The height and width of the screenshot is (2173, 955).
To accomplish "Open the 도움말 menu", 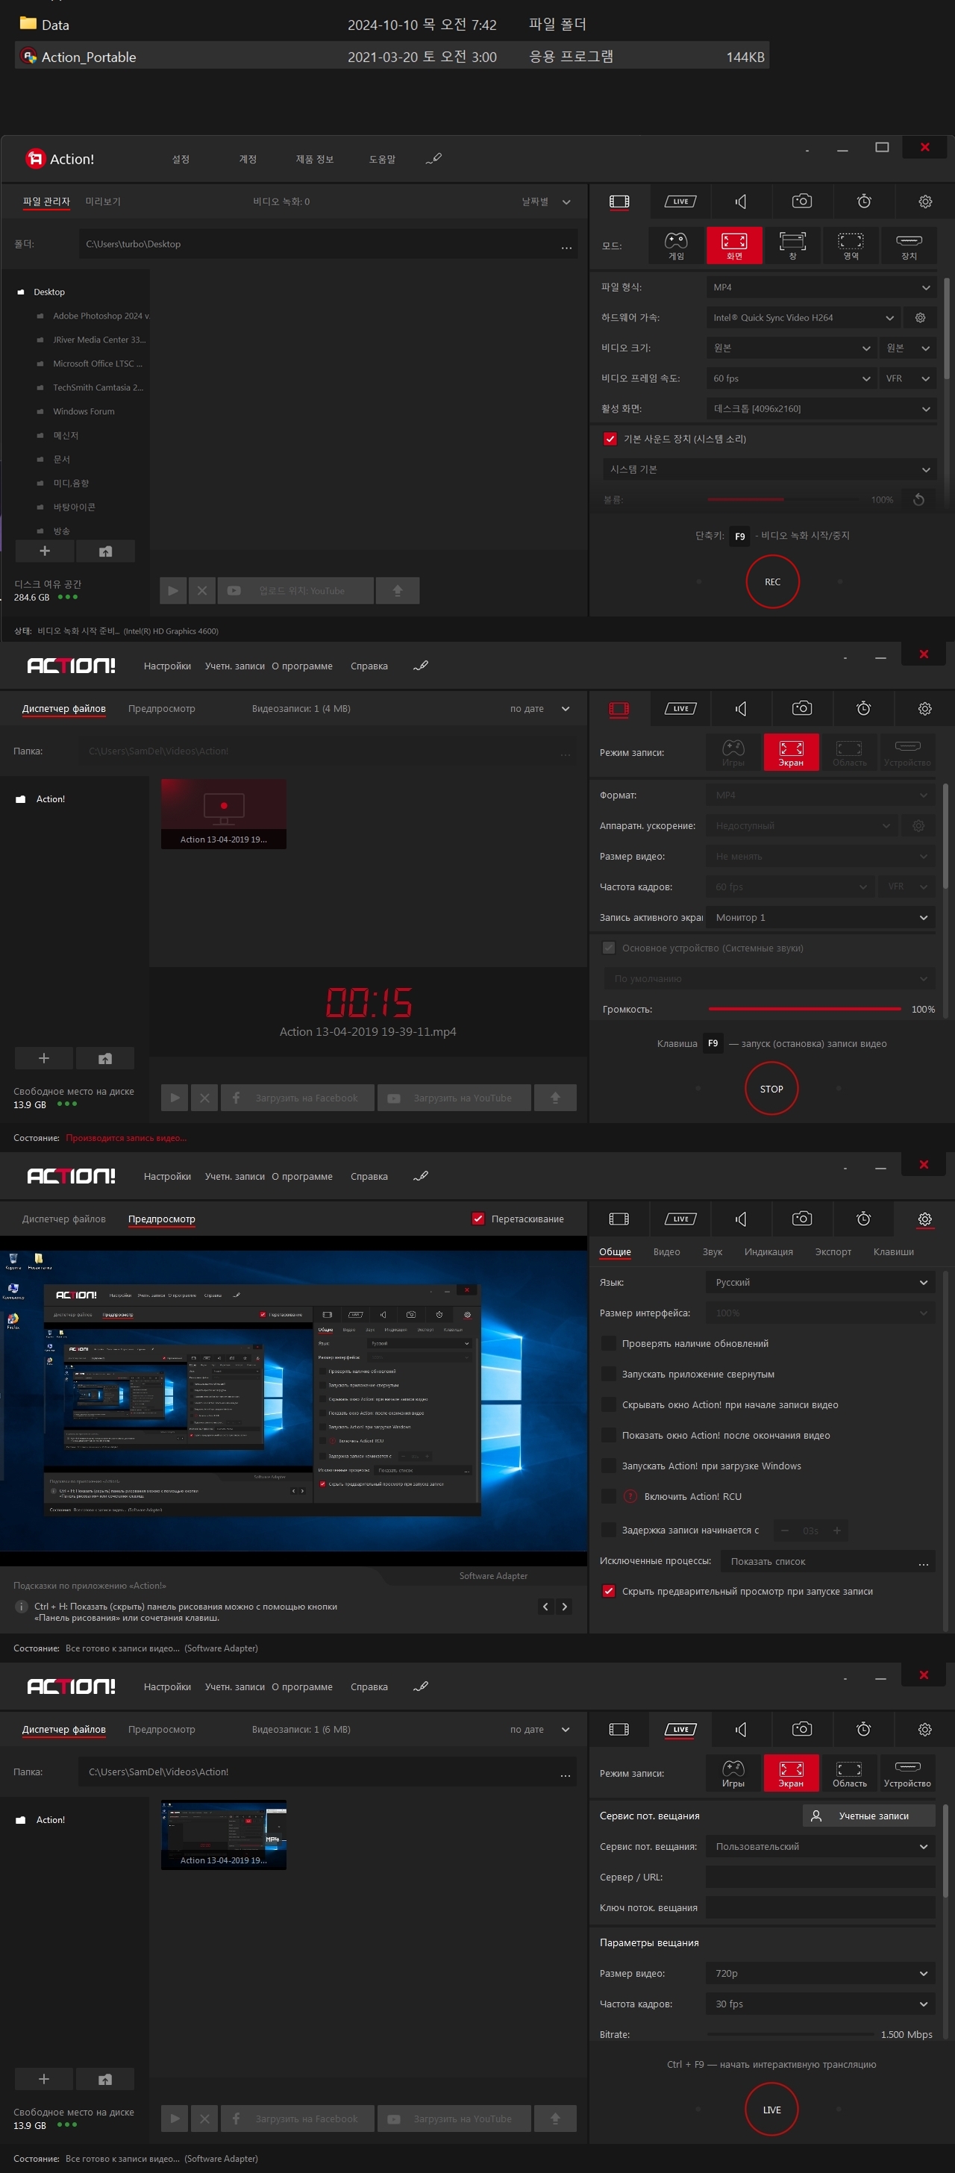I will coord(381,160).
